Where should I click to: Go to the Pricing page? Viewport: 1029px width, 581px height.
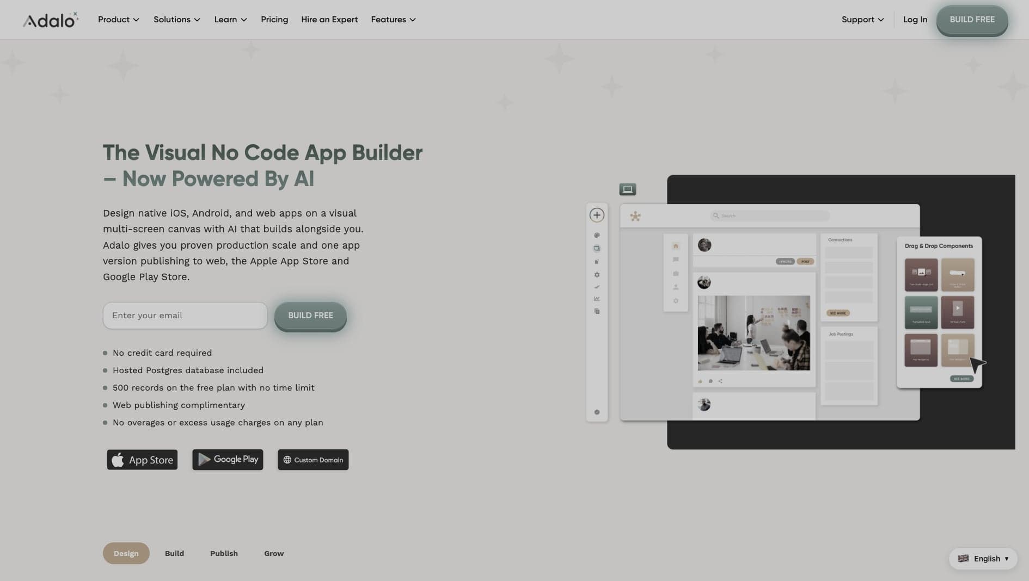click(x=274, y=20)
